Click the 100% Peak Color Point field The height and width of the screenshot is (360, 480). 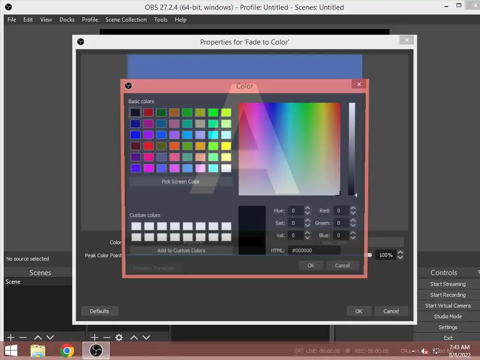pos(386,255)
